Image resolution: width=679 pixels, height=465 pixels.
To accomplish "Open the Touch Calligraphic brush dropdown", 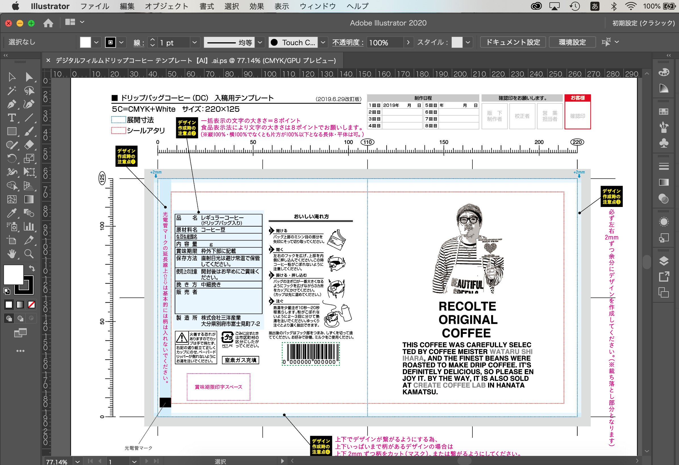I will pyautogui.click(x=323, y=42).
